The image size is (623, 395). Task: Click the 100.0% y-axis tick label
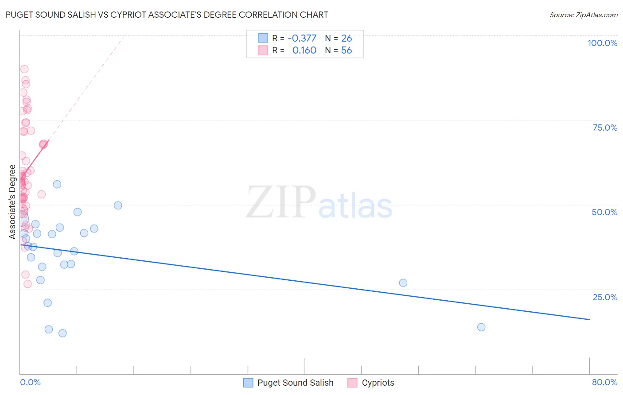click(603, 43)
